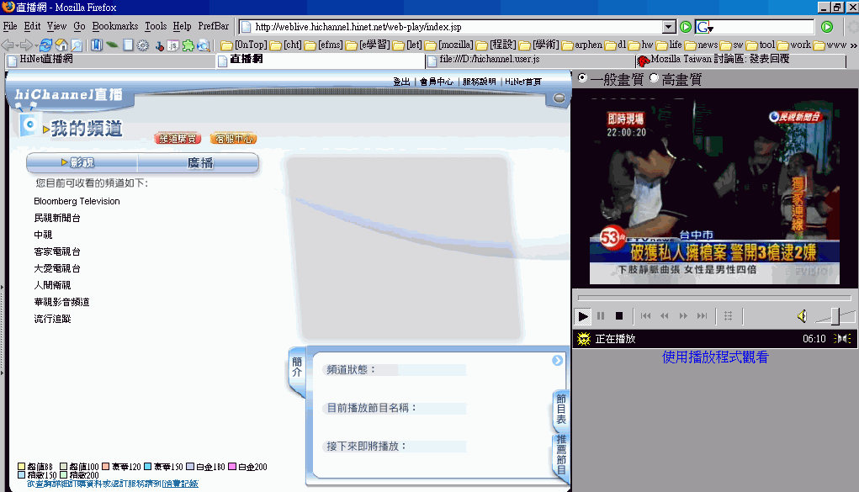Select 高畫質 high quality radio button
This screenshot has height=492, width=859.
pos(655,78)
